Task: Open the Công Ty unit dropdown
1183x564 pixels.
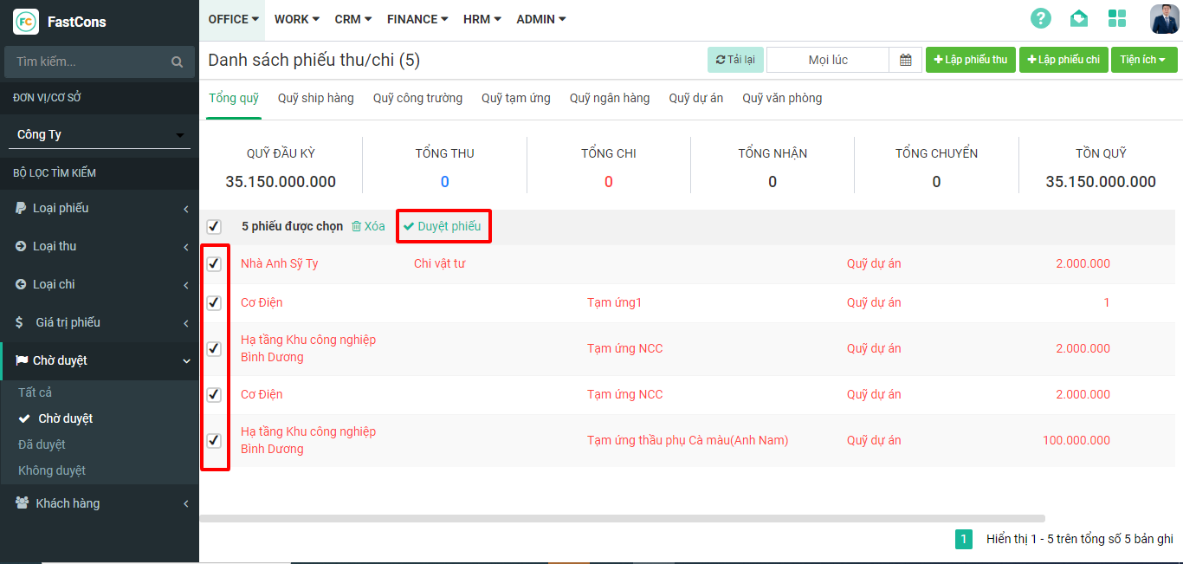Action: pyautogui.click(x=101, y=134)
